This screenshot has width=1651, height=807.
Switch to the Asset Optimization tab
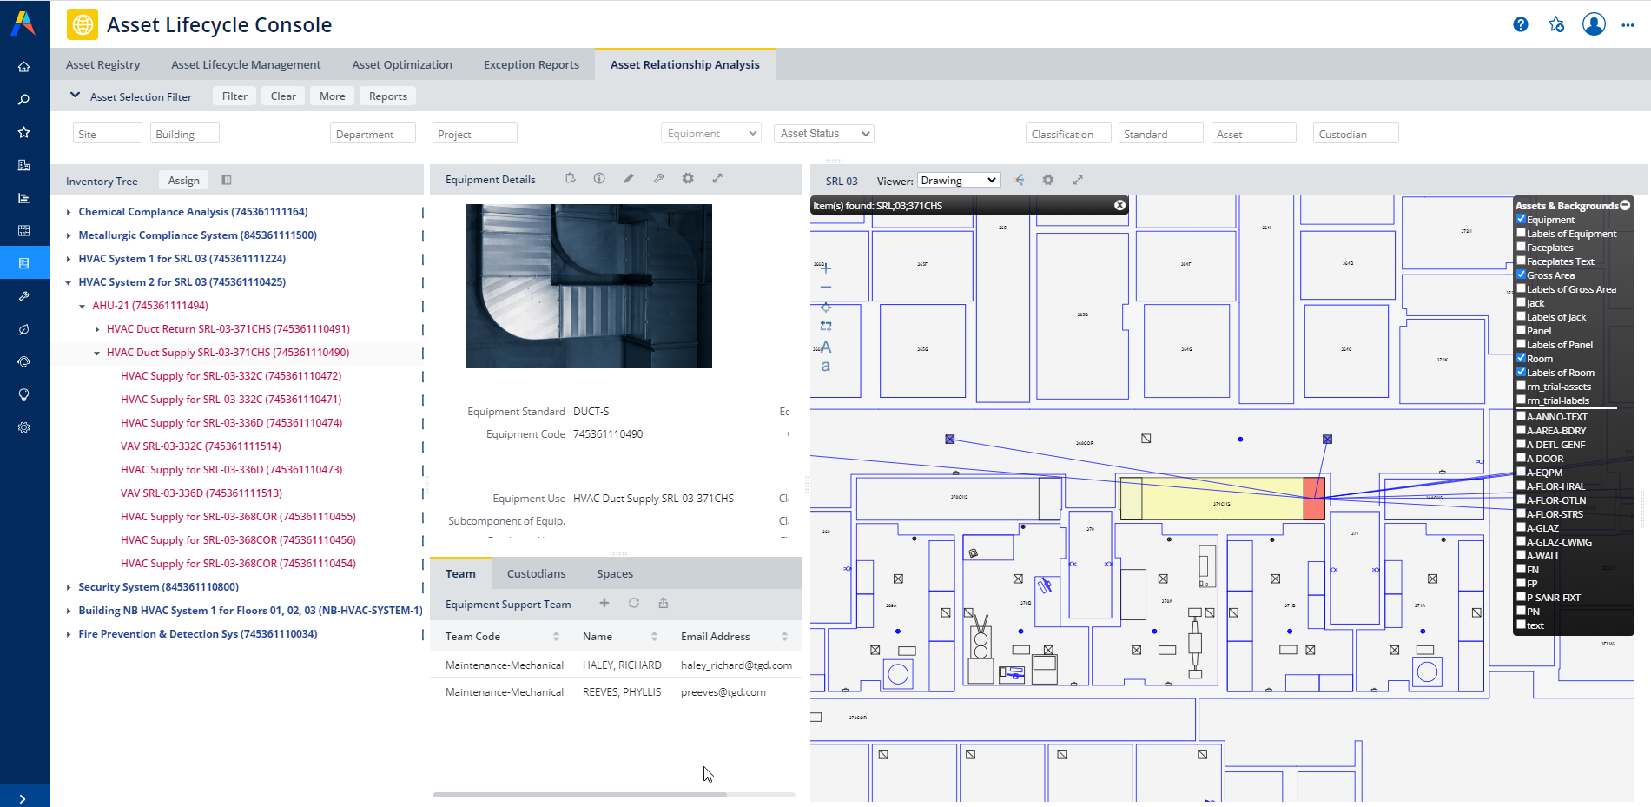click(x=402, y=64)
